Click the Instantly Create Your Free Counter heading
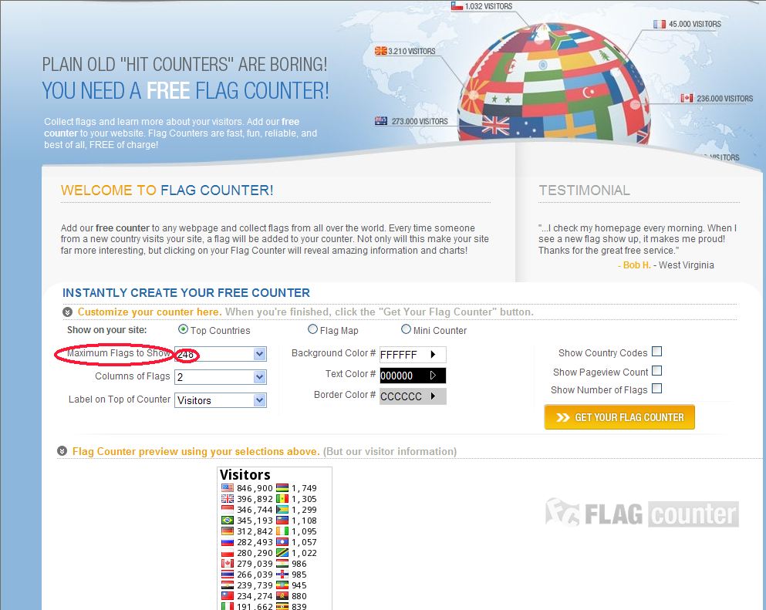 tap(186, 292)
